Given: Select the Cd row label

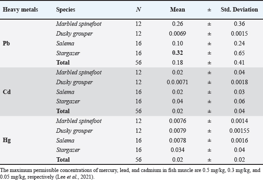Looking at the screenshot, I should [x=7, y=92].
